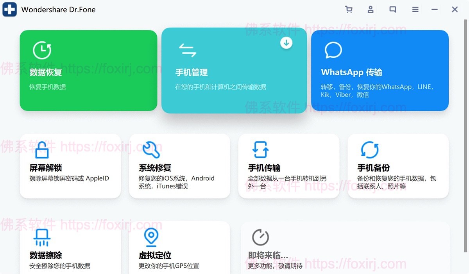
Task: Click the Phone Backup circular arrows icon
Action: coord(369,150)
